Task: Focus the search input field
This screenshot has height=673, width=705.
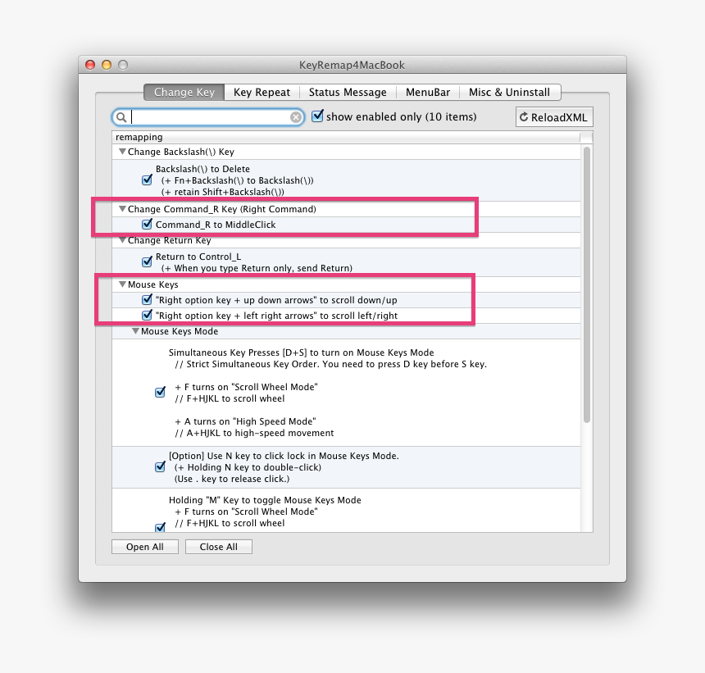Action: click(209, 117)
